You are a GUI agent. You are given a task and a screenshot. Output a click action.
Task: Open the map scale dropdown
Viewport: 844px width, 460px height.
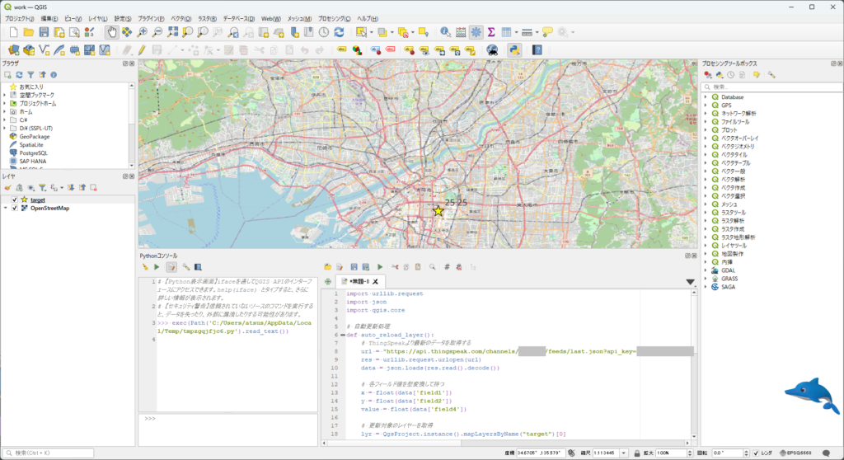pos(624,453)
